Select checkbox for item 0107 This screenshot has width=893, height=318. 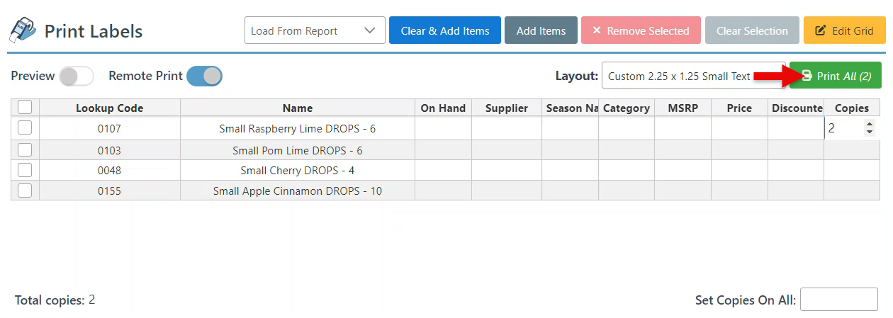[x=25, y=128]
